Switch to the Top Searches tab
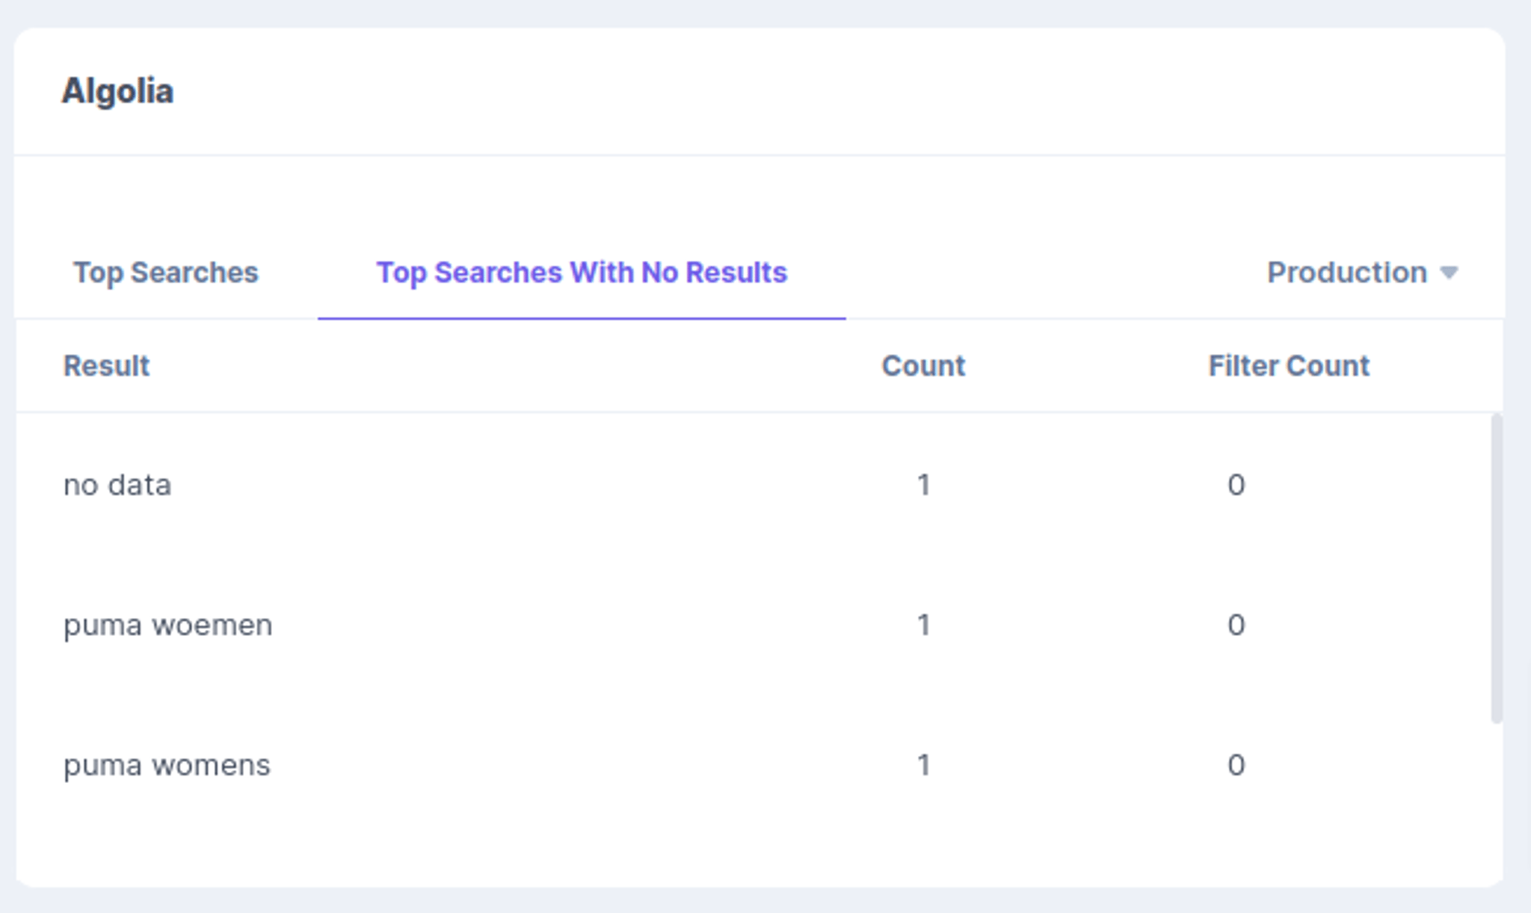Screen dimensions: 1531x913 tap(165, 273)
